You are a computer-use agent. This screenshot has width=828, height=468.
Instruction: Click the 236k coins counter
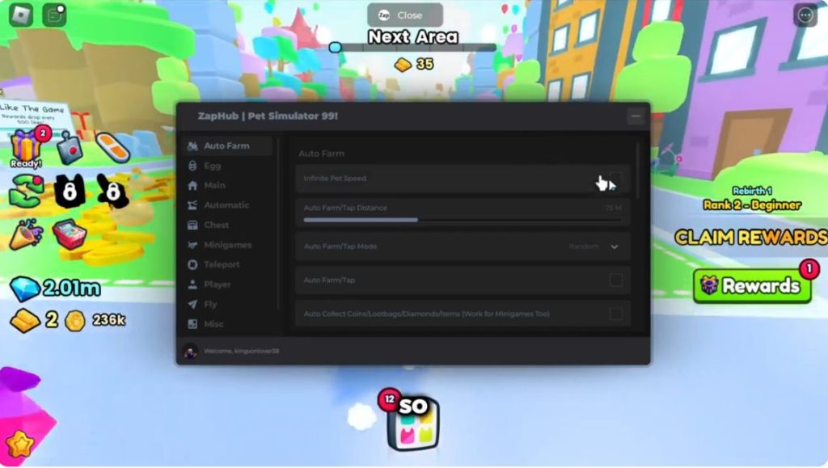tap(109, 320)
